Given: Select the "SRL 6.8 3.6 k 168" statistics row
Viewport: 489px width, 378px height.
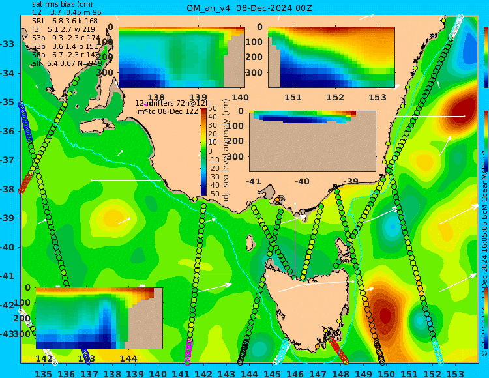Looking at the screenshot, I should point(65,21).
